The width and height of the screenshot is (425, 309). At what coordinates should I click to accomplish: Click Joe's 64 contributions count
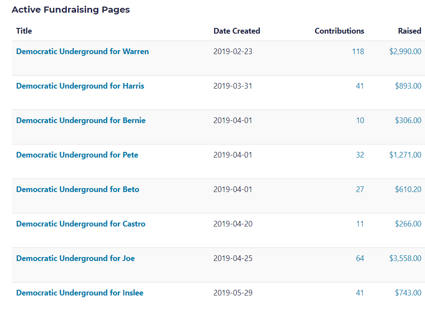(x=359, y=258)
